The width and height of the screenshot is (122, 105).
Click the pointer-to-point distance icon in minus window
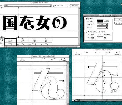point(97,52)
